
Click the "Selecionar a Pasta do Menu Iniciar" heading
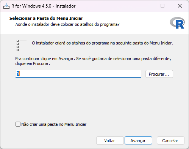(x=46, y=18)
